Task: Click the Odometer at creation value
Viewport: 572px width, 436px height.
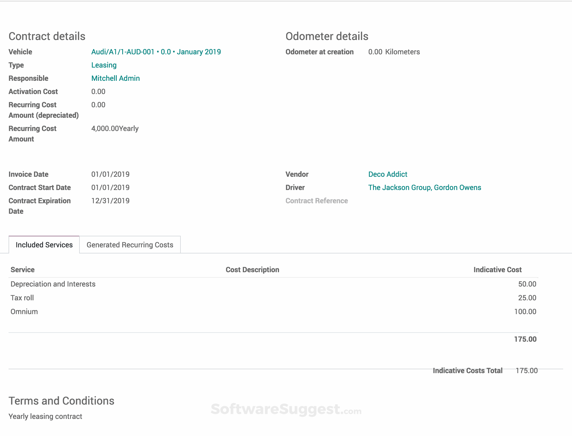Action: coord(375,52)
